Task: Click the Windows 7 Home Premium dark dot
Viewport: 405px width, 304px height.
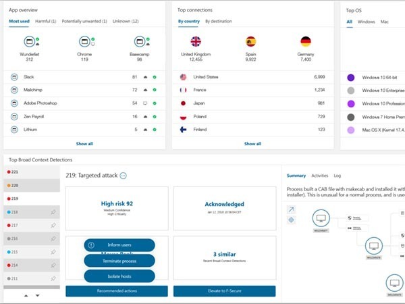Action: pos(351,117)
